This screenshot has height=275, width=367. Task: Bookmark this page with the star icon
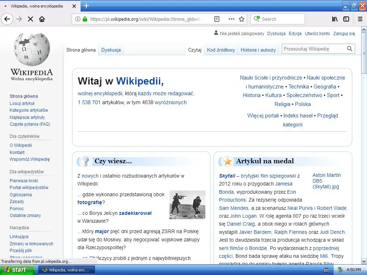tap(242, 19)
